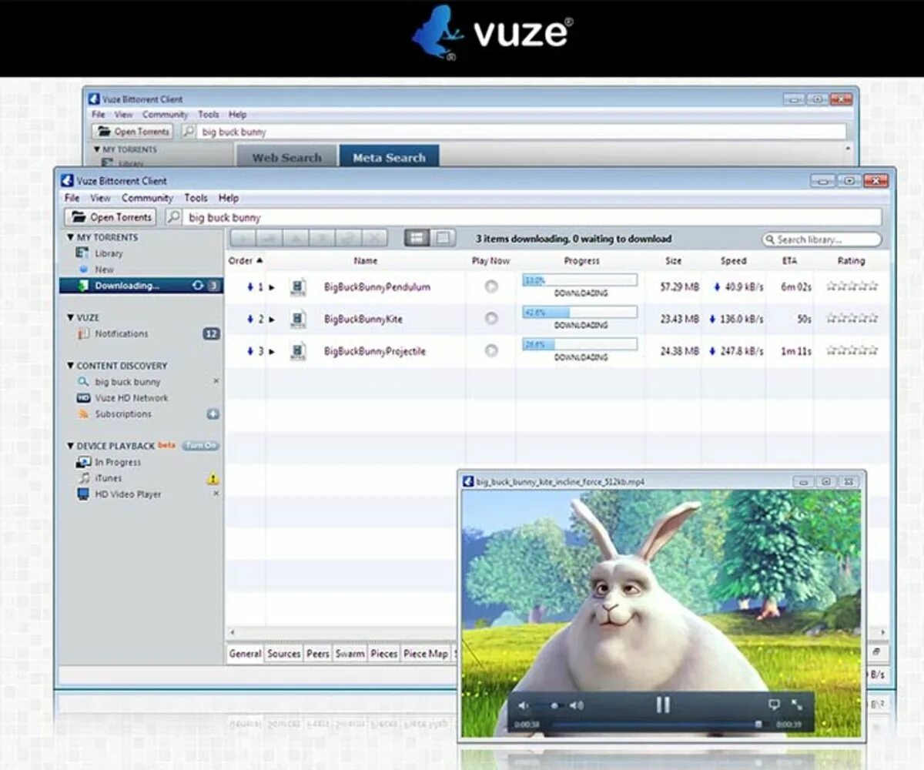Switch to the General tab
The height and width of the screenshot is (770, 924).
[246, 654]
